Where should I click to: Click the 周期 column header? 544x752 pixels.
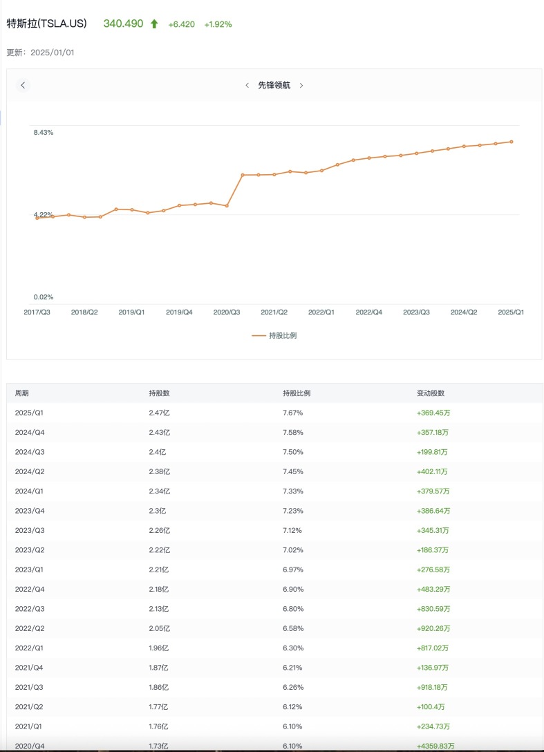[x=21, y=393]
